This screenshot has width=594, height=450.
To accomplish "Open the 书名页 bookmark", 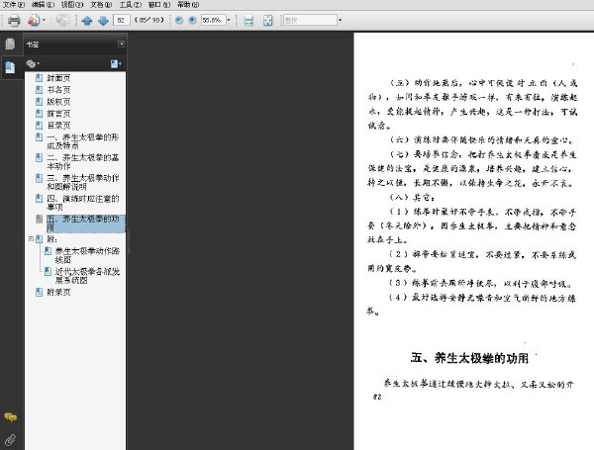I will coord(58,90).
